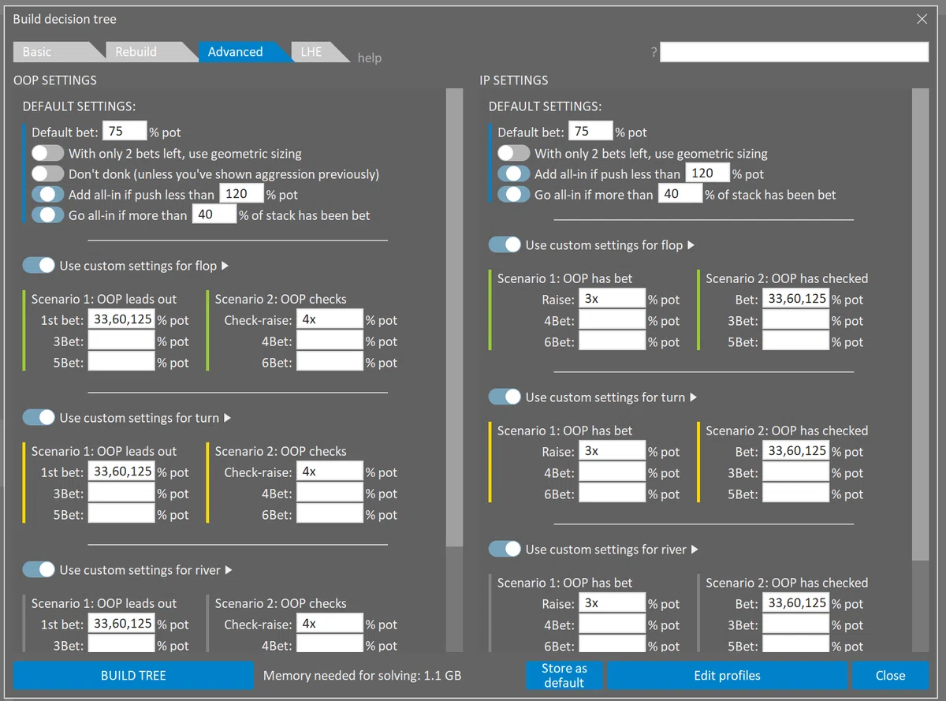Toggle IP Add all-in if push less than
This screenshot has height=701, width=946.
click(514, 173)
